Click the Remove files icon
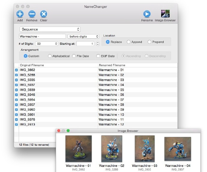This screenshot has height=172, width=207. pos(32,14)
